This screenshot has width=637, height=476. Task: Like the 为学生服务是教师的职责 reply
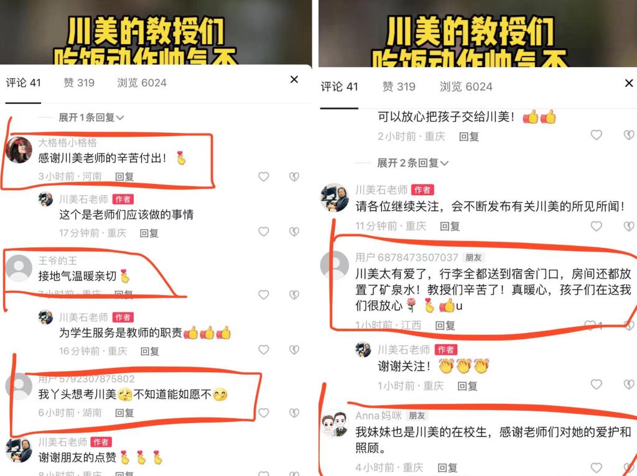point(264,350)
